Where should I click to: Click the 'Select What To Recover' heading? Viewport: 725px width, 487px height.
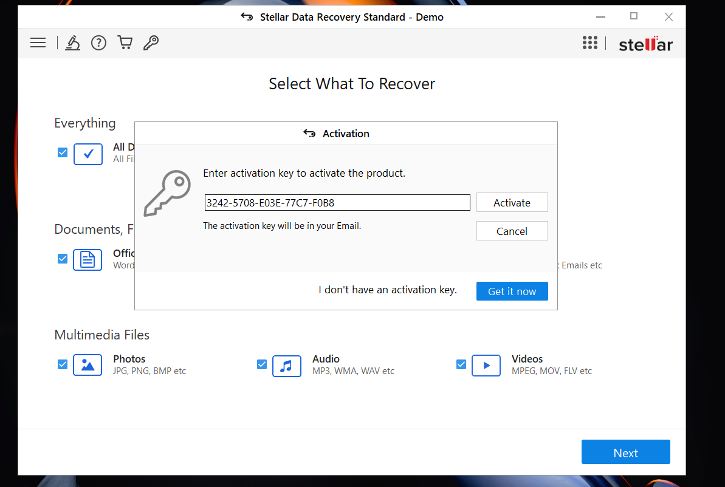coord(352,84)
